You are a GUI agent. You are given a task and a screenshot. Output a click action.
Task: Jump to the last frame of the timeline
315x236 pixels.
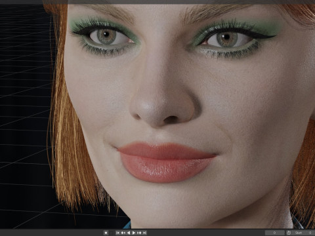click(144, 233)
